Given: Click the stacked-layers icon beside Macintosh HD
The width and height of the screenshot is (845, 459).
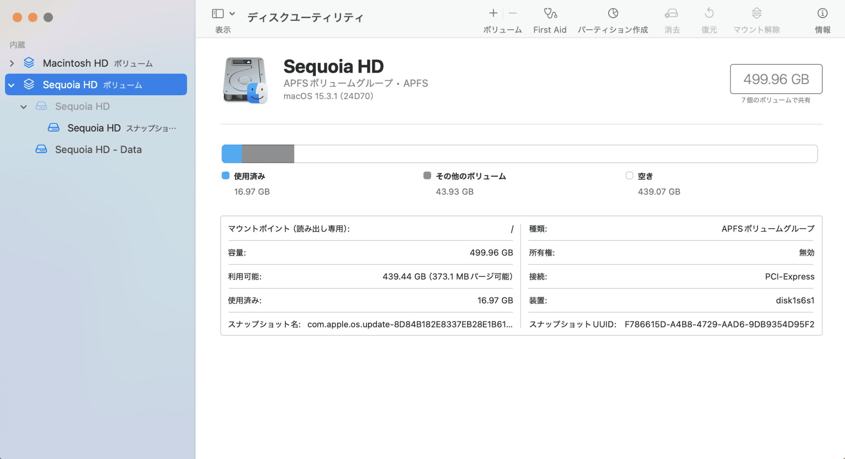Looking at the screenshot, I should [x=29, y=63].
